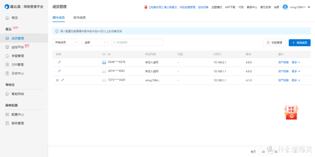Open 日志中心 in the sidebar
The image size is (315, 157).
click(x=18, y=73)
